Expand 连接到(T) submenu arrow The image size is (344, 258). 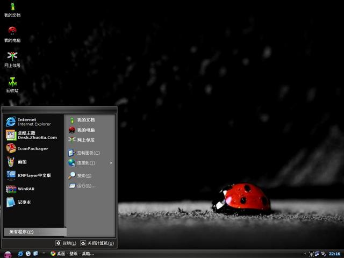(111, 163)
